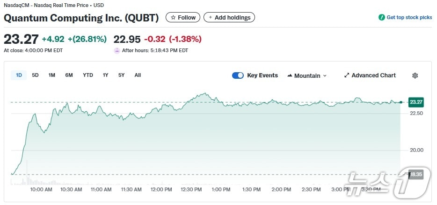This screenshot has width=437, height=205.
Task: Click the plus icon on Add holdings
Action: [210, 18]
